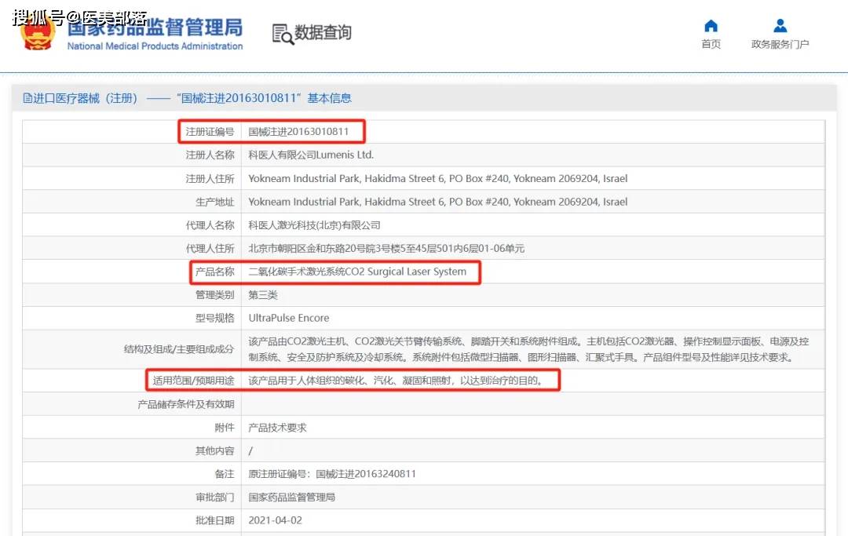
Task: Open the 产品技术要求 attachment
Action: pyautogui.click(x=277, y=428)
